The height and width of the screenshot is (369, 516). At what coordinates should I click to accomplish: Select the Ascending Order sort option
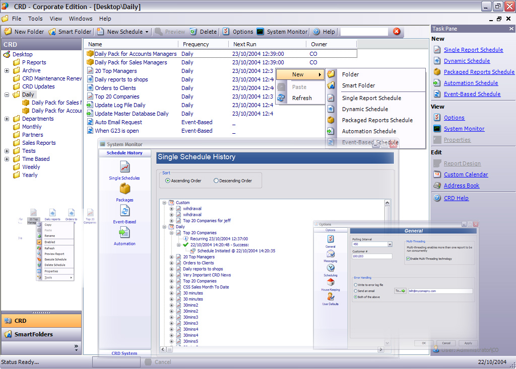coord(168,180)
